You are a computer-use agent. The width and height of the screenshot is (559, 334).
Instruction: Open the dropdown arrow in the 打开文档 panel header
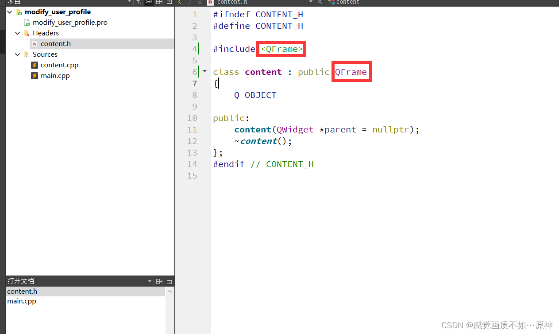tap(150, 282)
